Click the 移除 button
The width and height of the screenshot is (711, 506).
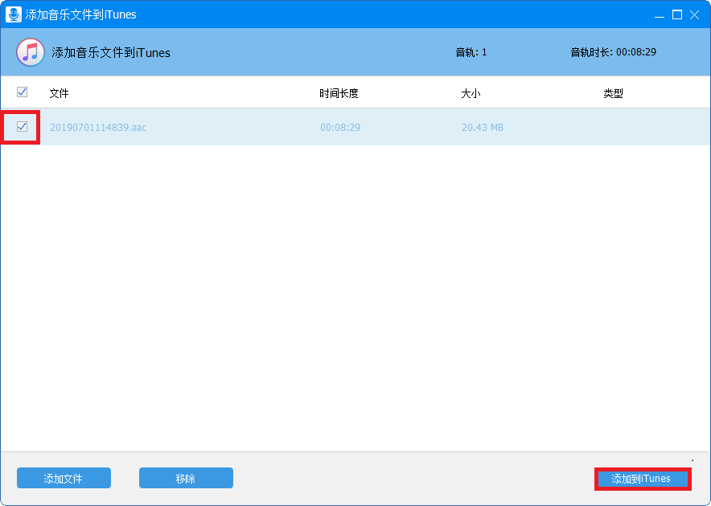186,479
